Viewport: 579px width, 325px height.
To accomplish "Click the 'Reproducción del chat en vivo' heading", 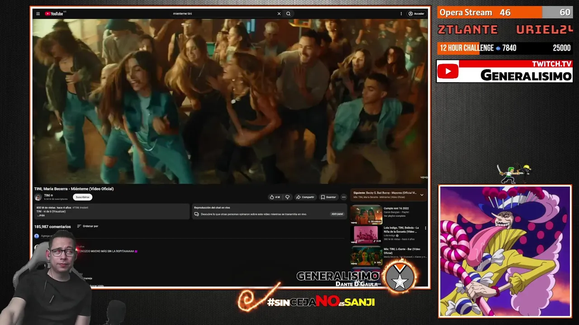I will [212, 208].
